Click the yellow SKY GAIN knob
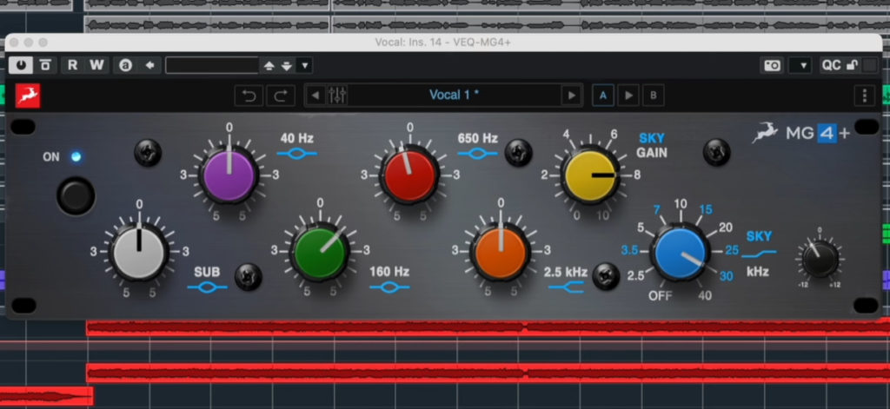This screenshot has height=409, width=890. tap(588, 173)
